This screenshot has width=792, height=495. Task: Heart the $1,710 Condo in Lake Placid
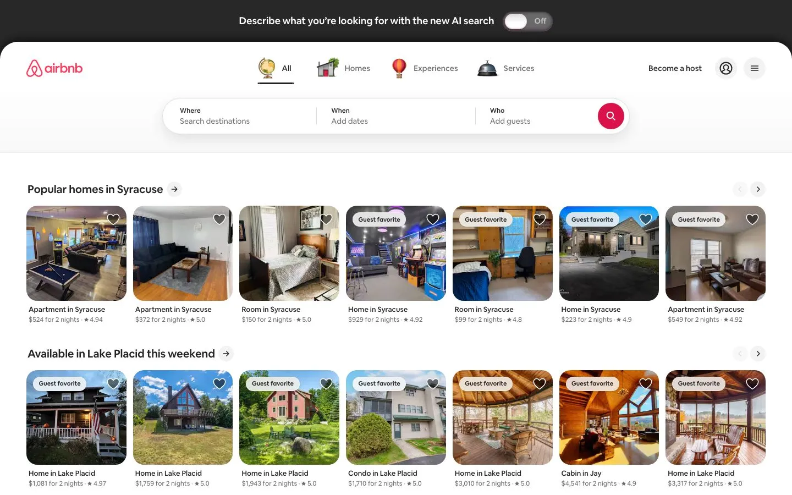tap(433, 383)
